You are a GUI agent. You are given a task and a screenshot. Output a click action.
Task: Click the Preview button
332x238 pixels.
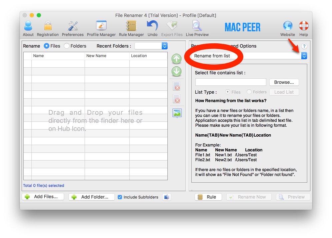point(293,197)
